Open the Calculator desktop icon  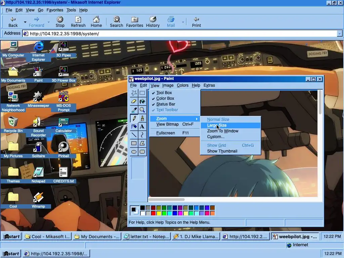pyautogui.click(x=63, y=125)
